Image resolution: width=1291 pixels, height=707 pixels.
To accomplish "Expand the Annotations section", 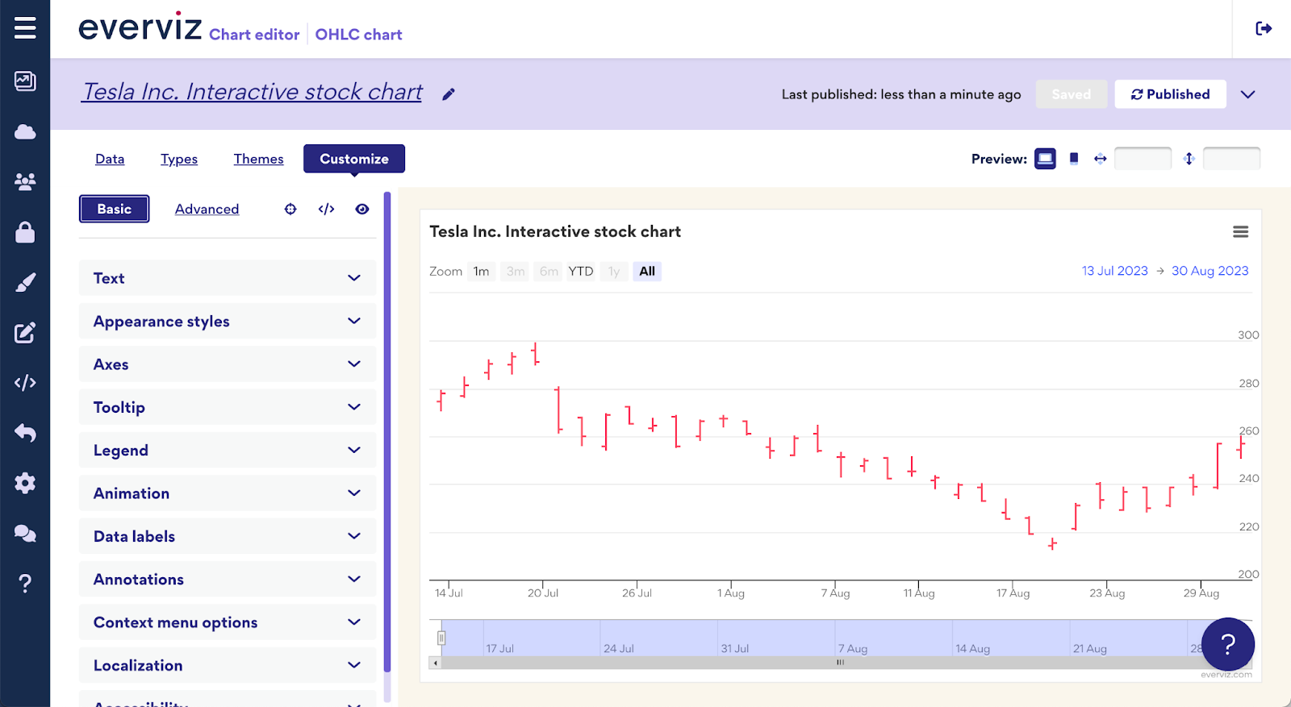I will tap(228, 579).
